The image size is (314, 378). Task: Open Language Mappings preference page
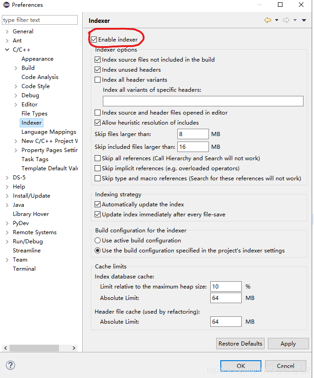49,132
